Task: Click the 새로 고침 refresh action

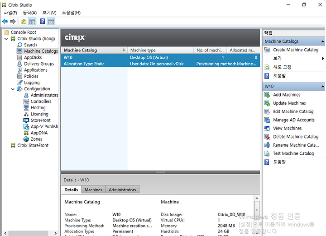Action: click(282, 67)
